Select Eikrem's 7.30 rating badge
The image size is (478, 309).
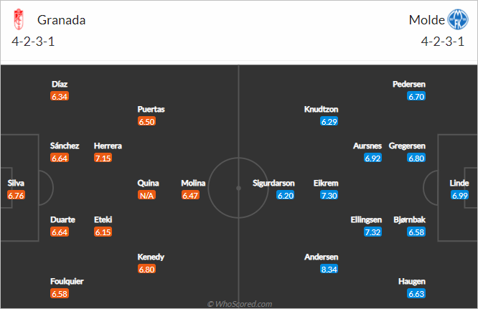tap(329, 195)
